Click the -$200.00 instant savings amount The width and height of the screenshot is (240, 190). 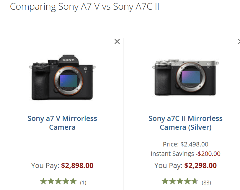tap(208, 154)
